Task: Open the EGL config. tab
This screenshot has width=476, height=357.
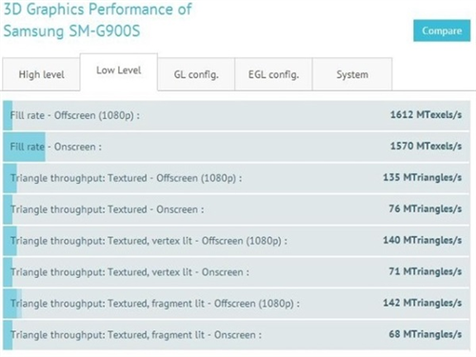Action: [273, 74]
